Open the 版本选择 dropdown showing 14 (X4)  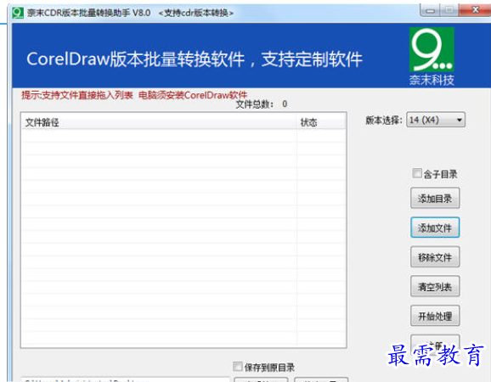[436, 120]
